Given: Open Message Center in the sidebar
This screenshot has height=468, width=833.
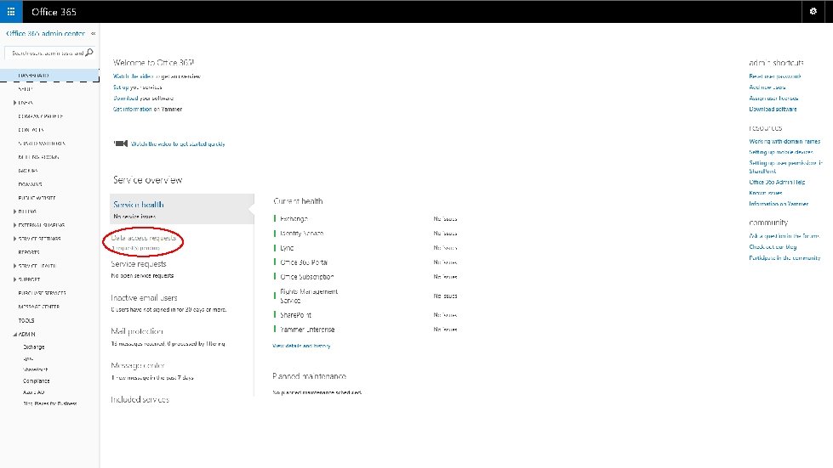Looking at the screenshot, I should pos(39,307).
